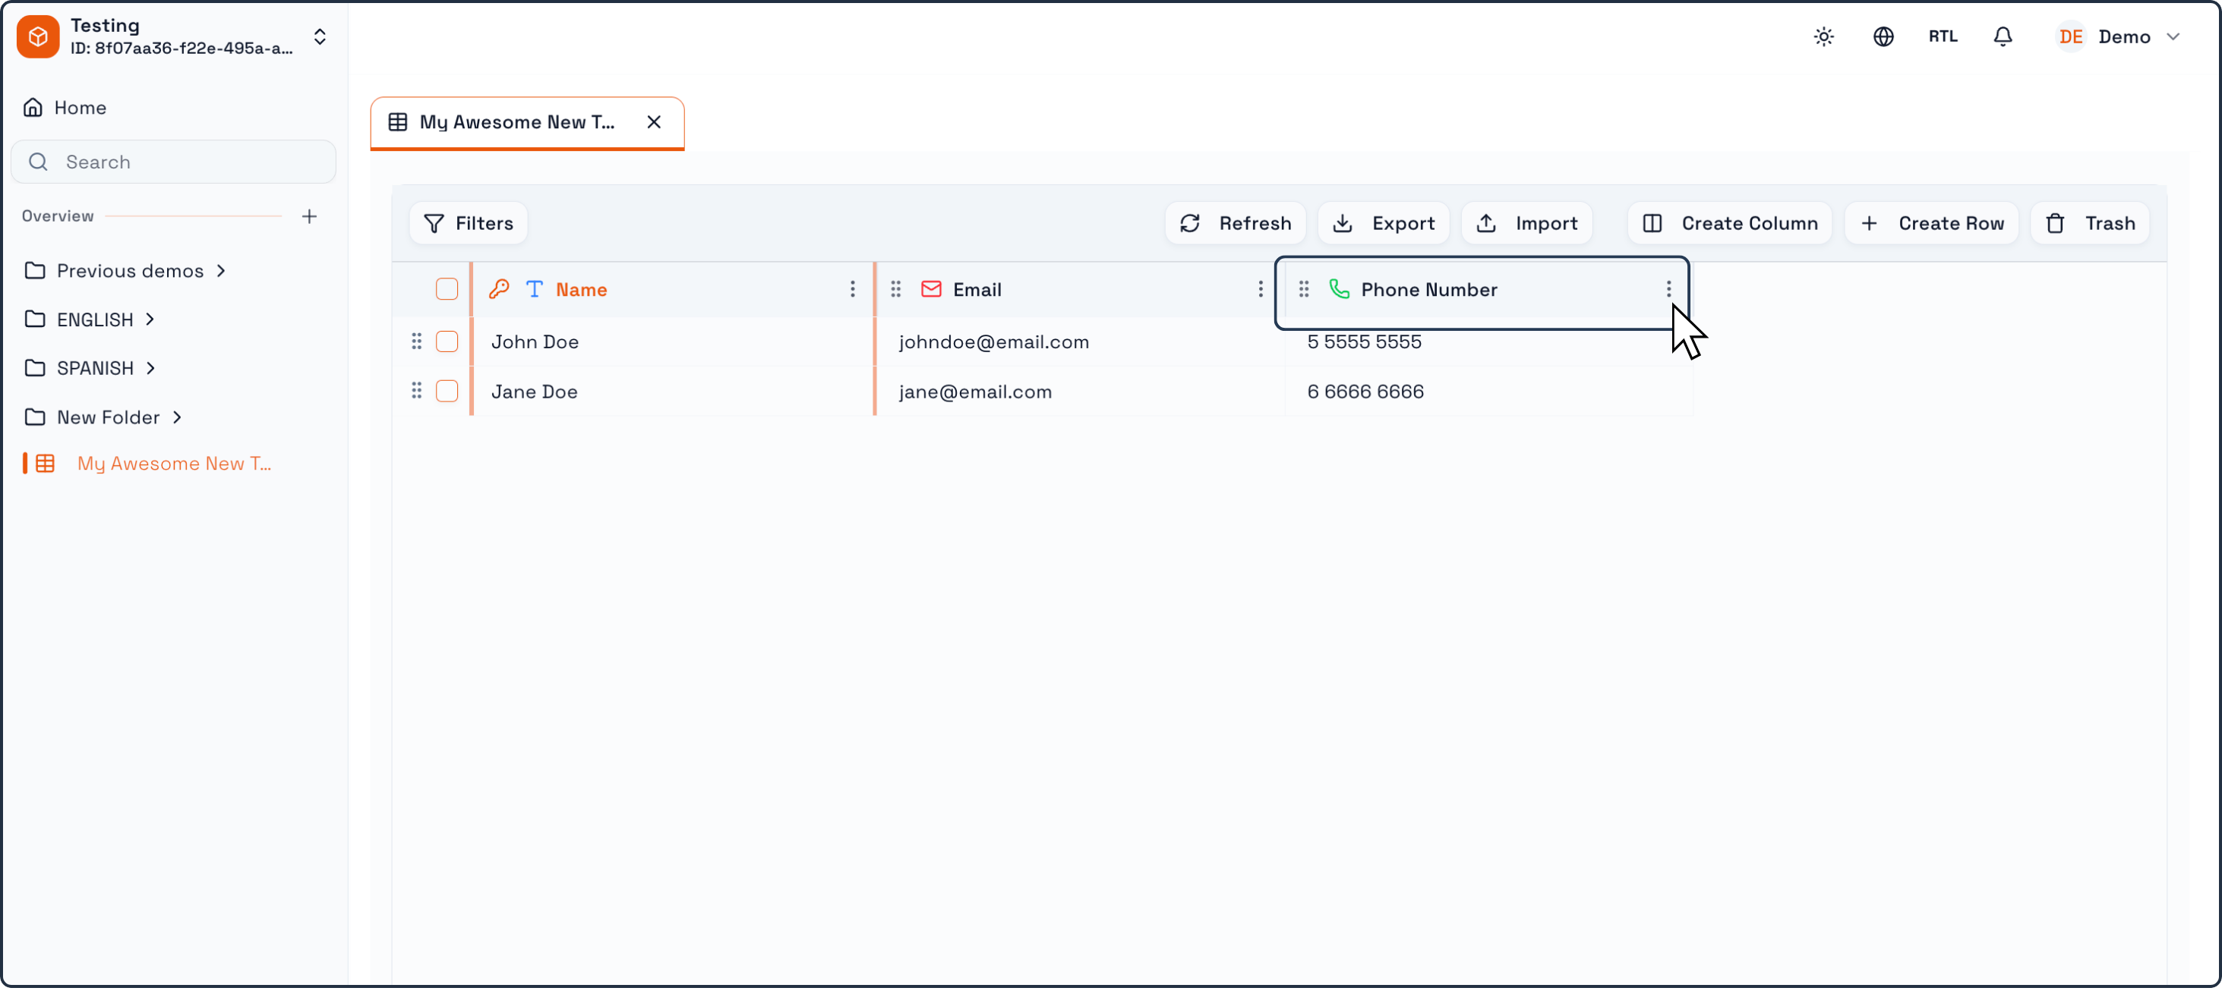Grab the drag handle of the Email column
2222x991 pixels.
tap(895, 290)
